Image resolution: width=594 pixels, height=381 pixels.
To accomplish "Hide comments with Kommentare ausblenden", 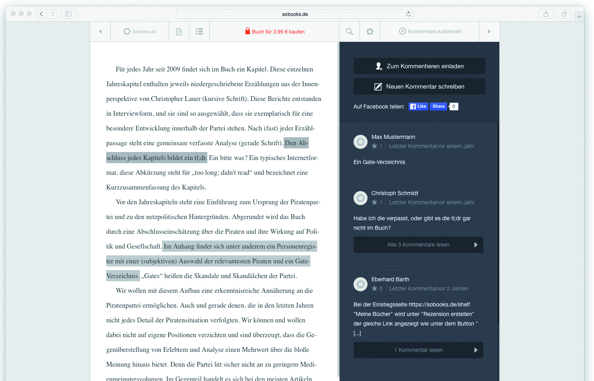I will tap(431, 32).
